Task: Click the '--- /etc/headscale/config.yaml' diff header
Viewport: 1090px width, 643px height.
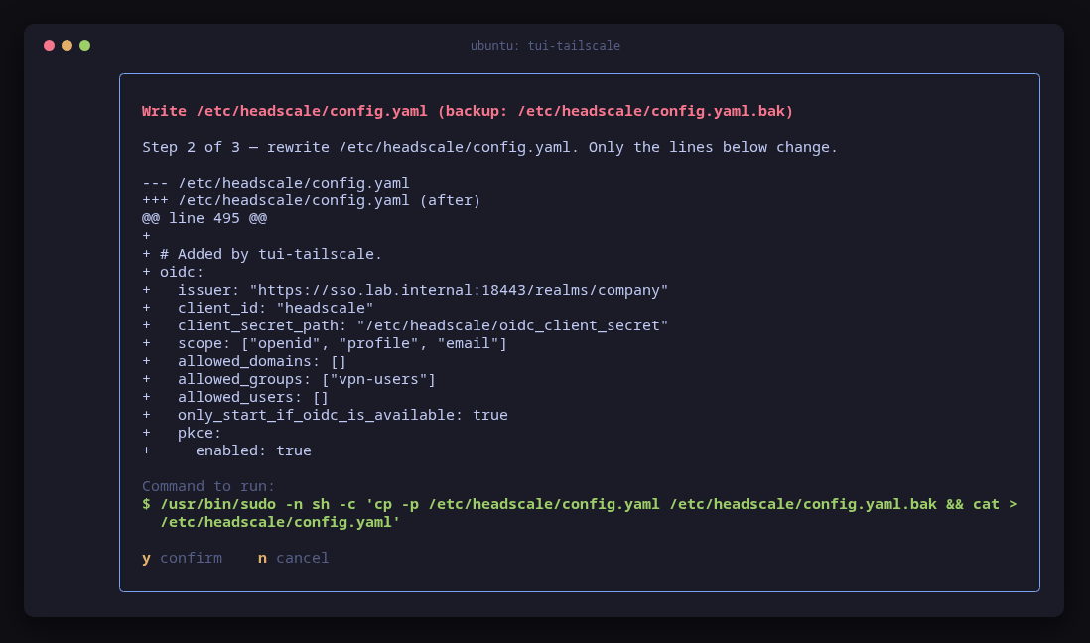Action: point(276,183)
